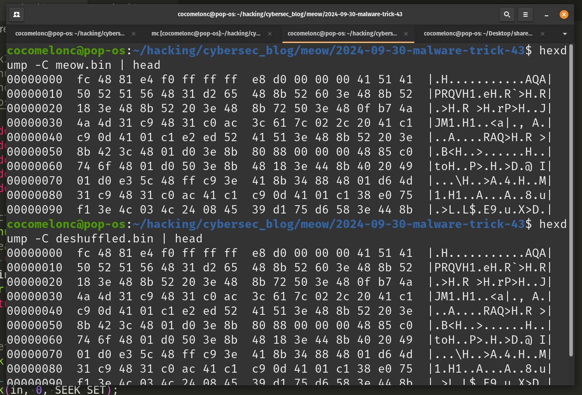582x395 pixels.
Task: Click offset 00000060 in meow.bin dump
Action: (x=35, y=166)
